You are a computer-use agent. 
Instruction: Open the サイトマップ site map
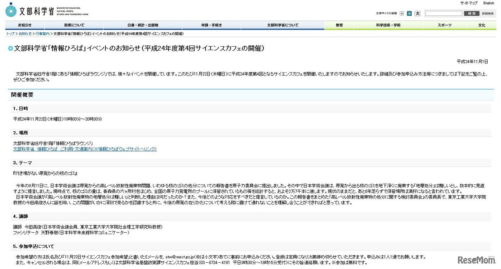tap(469, 3)
